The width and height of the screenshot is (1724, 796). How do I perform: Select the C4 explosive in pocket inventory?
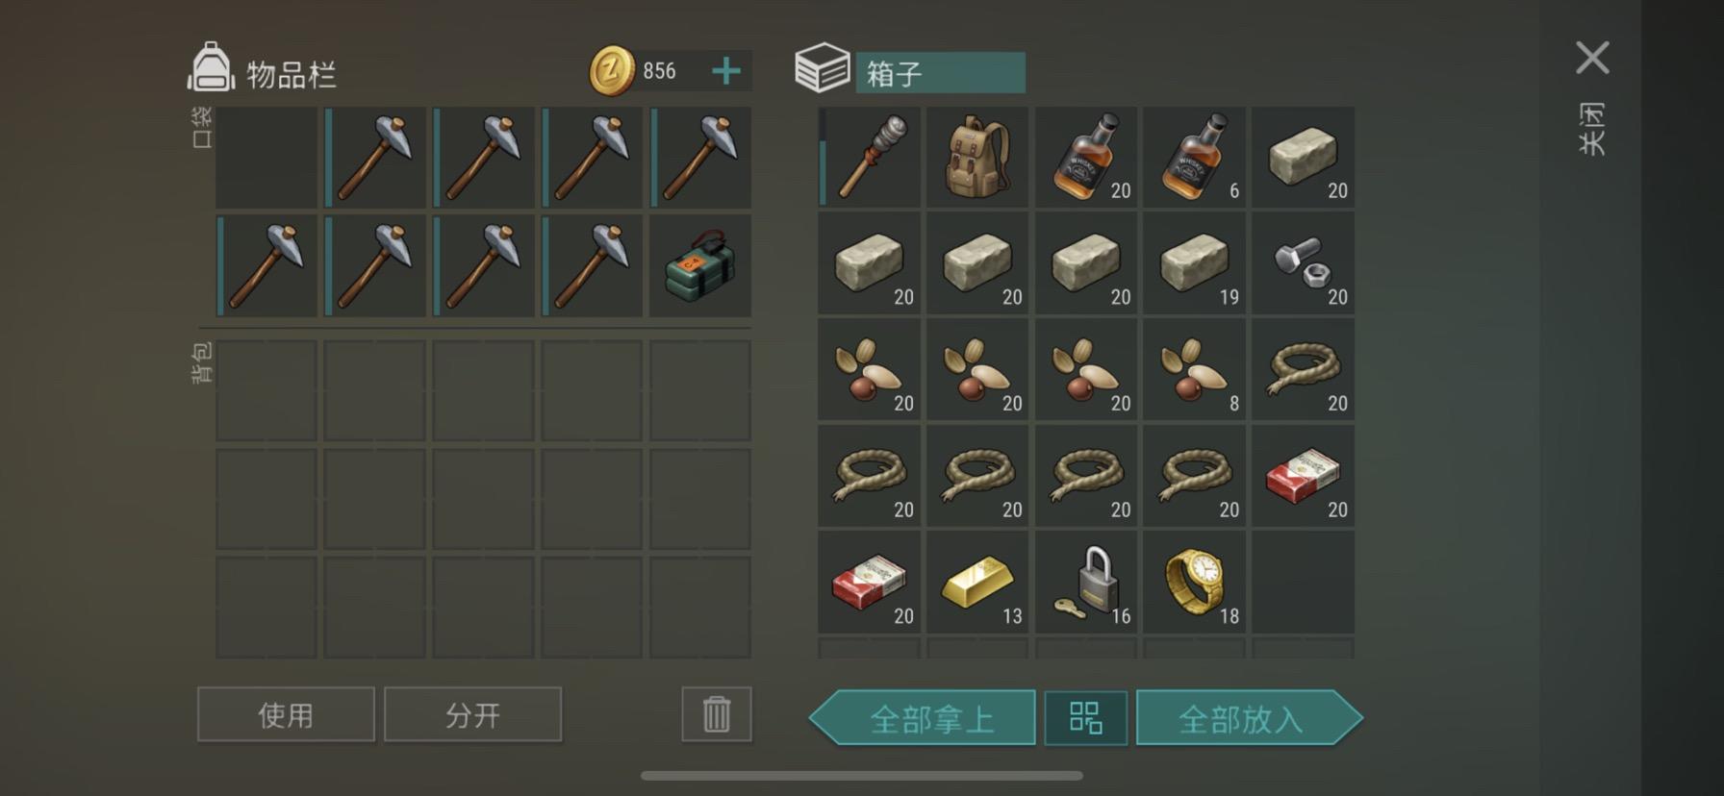[x=700, y=265]
